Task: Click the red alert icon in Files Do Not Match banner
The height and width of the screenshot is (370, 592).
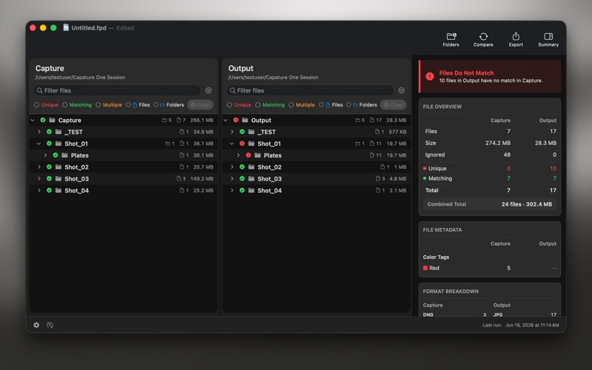Action: (x=430, y=76)
